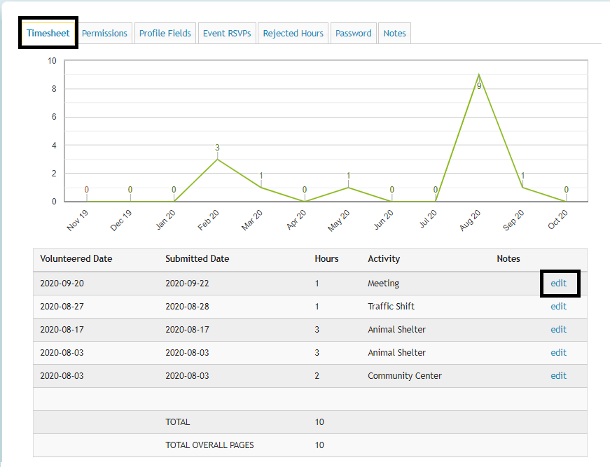
Task: Edit the Community Center entry
Action: pos(558,376)
